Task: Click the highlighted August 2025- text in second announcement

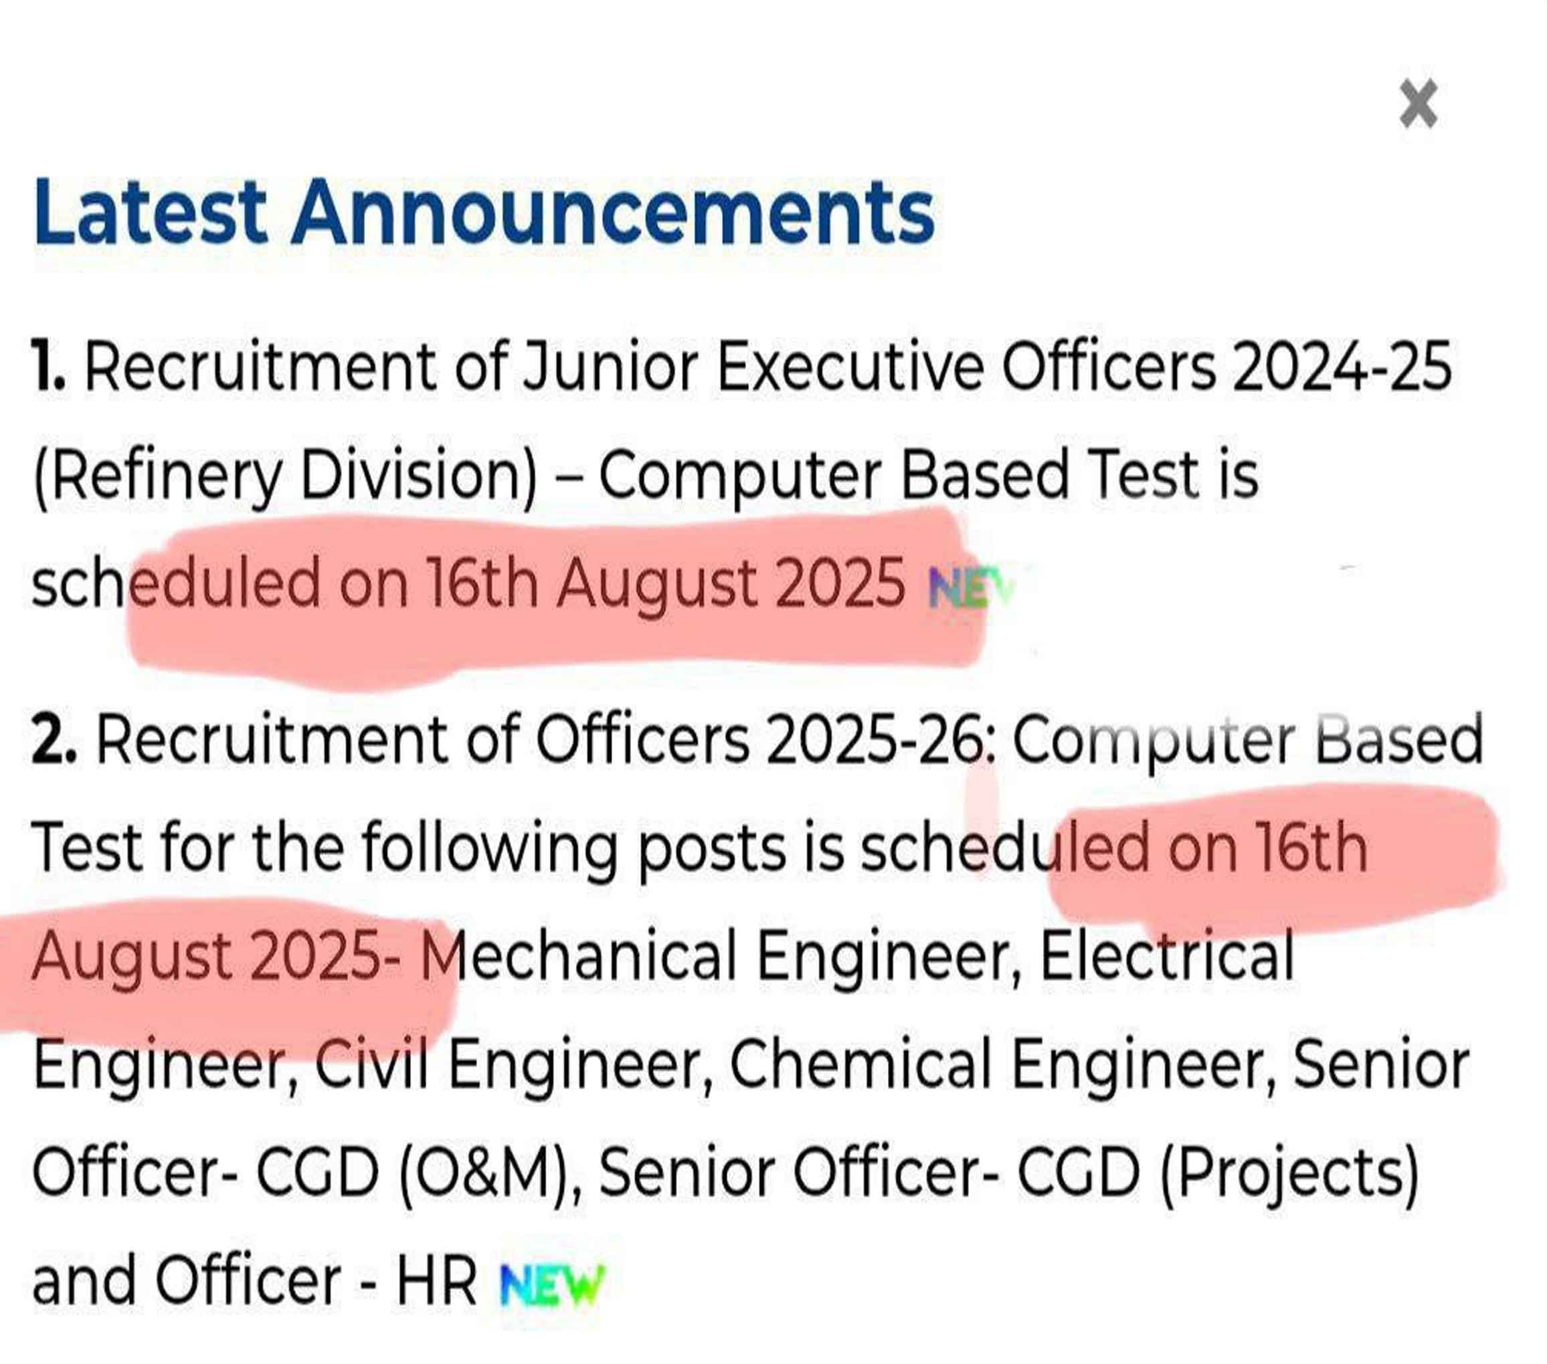Action: click(216, 957)
